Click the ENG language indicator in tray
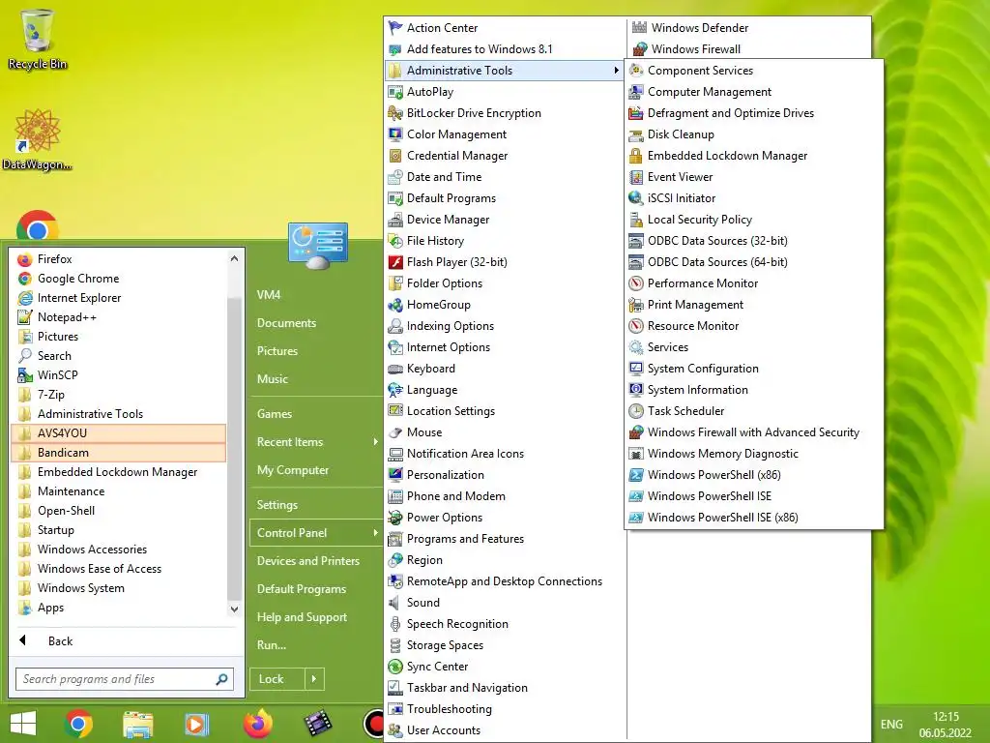Image resolution: width=990 pixels, height=743 pixels. pyautogui.click(x=891, y=724)
